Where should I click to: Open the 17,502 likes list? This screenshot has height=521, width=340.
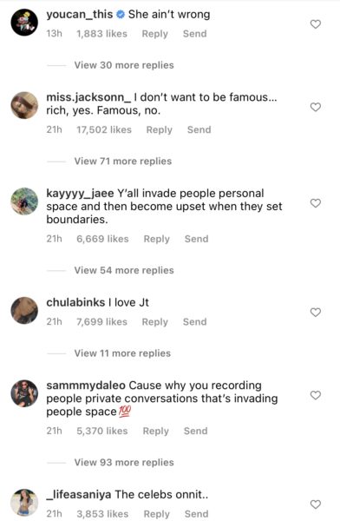coord(104,129)
